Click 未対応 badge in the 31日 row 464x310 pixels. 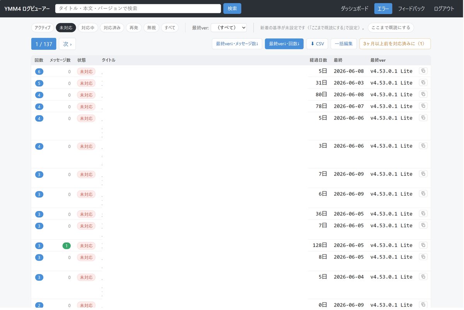click(86, 83)
